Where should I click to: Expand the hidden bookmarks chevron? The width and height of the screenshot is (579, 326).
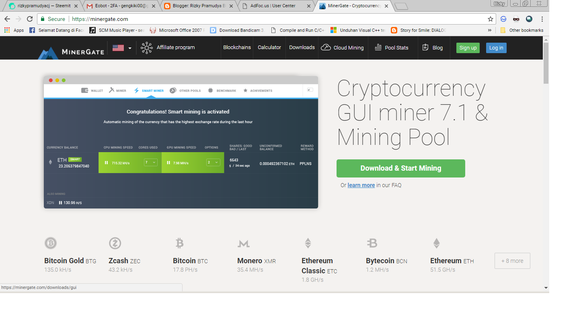click(x=489, y=30)
